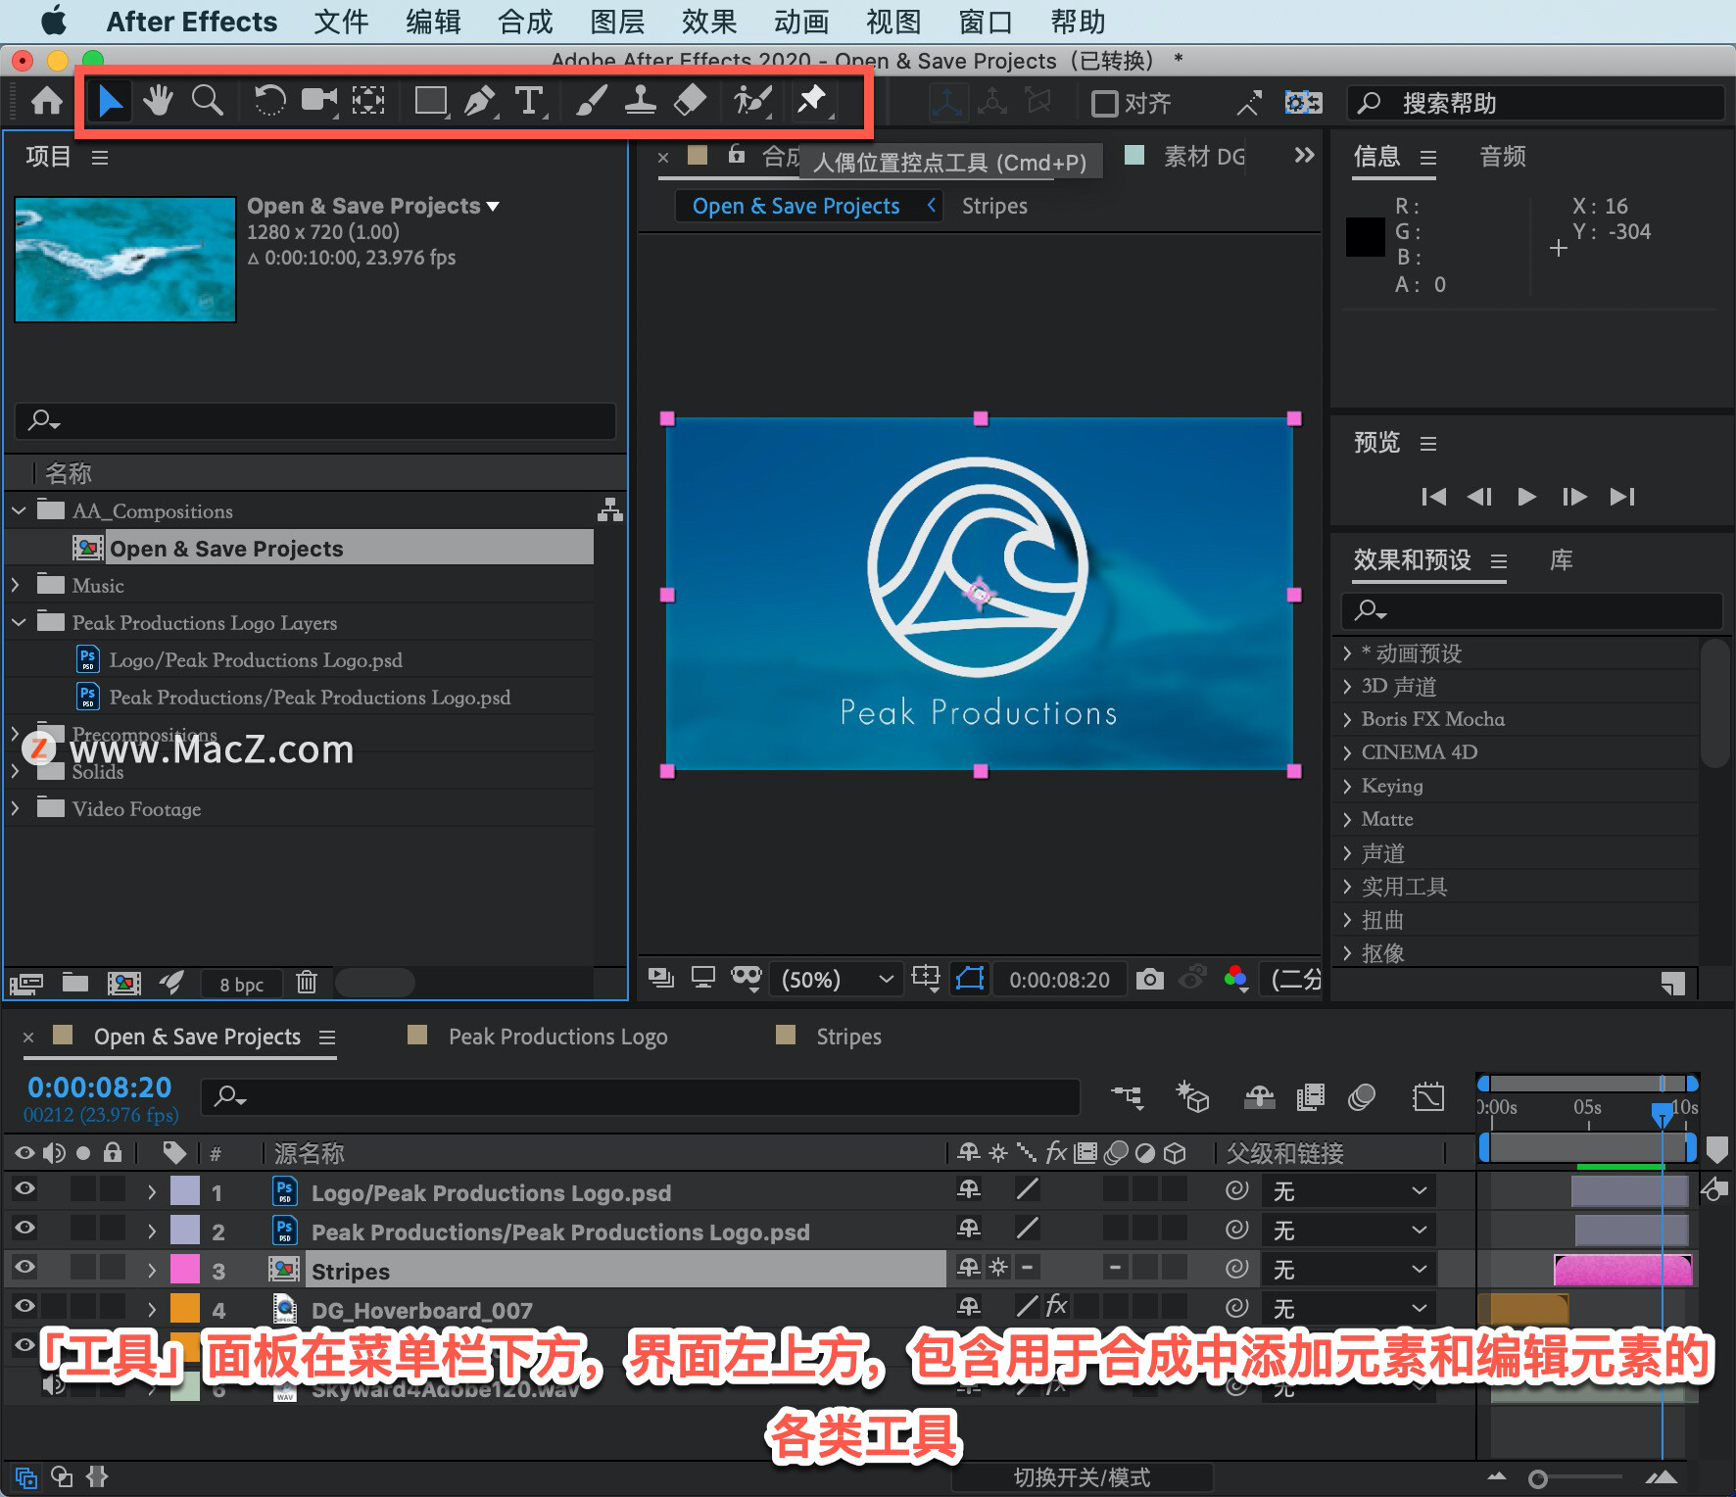This screenshot has width=1736, height=1497.
Task: Open channel and color management settings icon
Action: point(1235,978)
